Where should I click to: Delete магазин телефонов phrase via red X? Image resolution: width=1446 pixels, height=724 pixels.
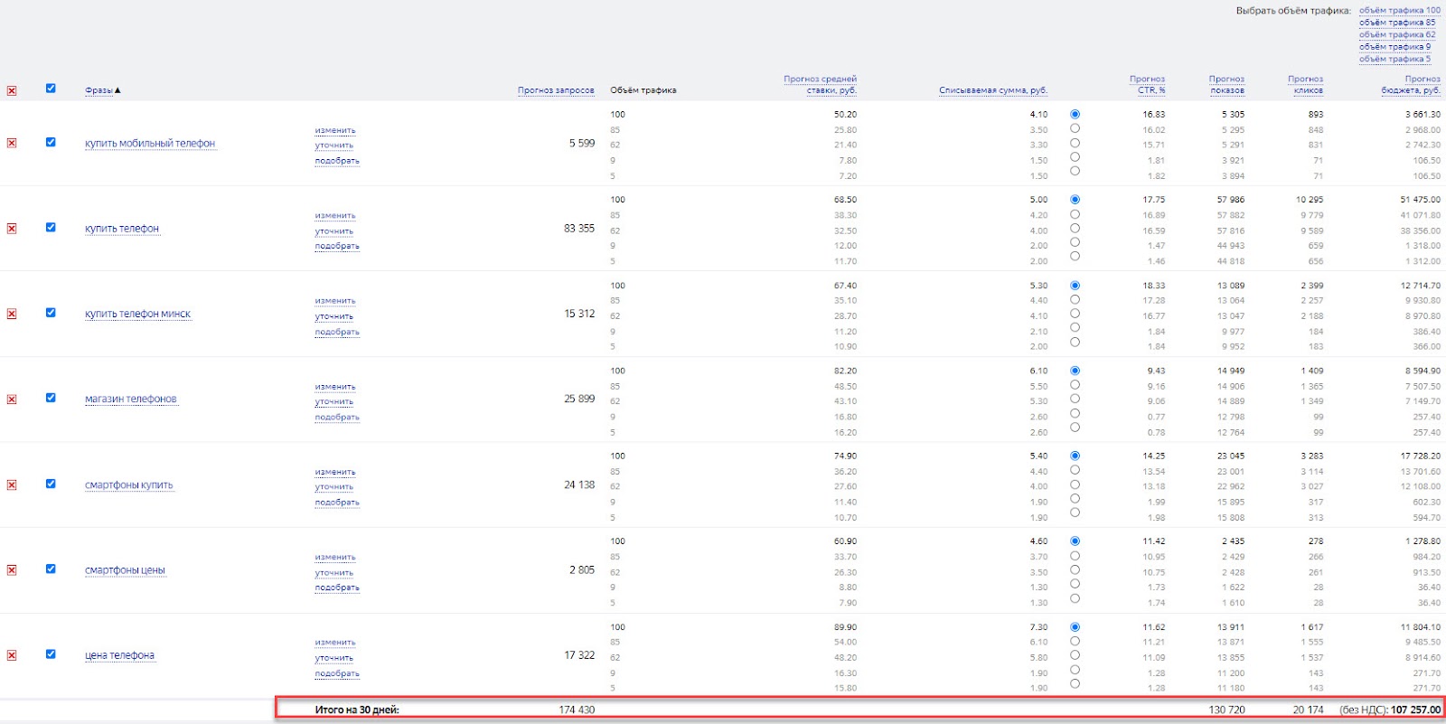(x=12, y=400)
